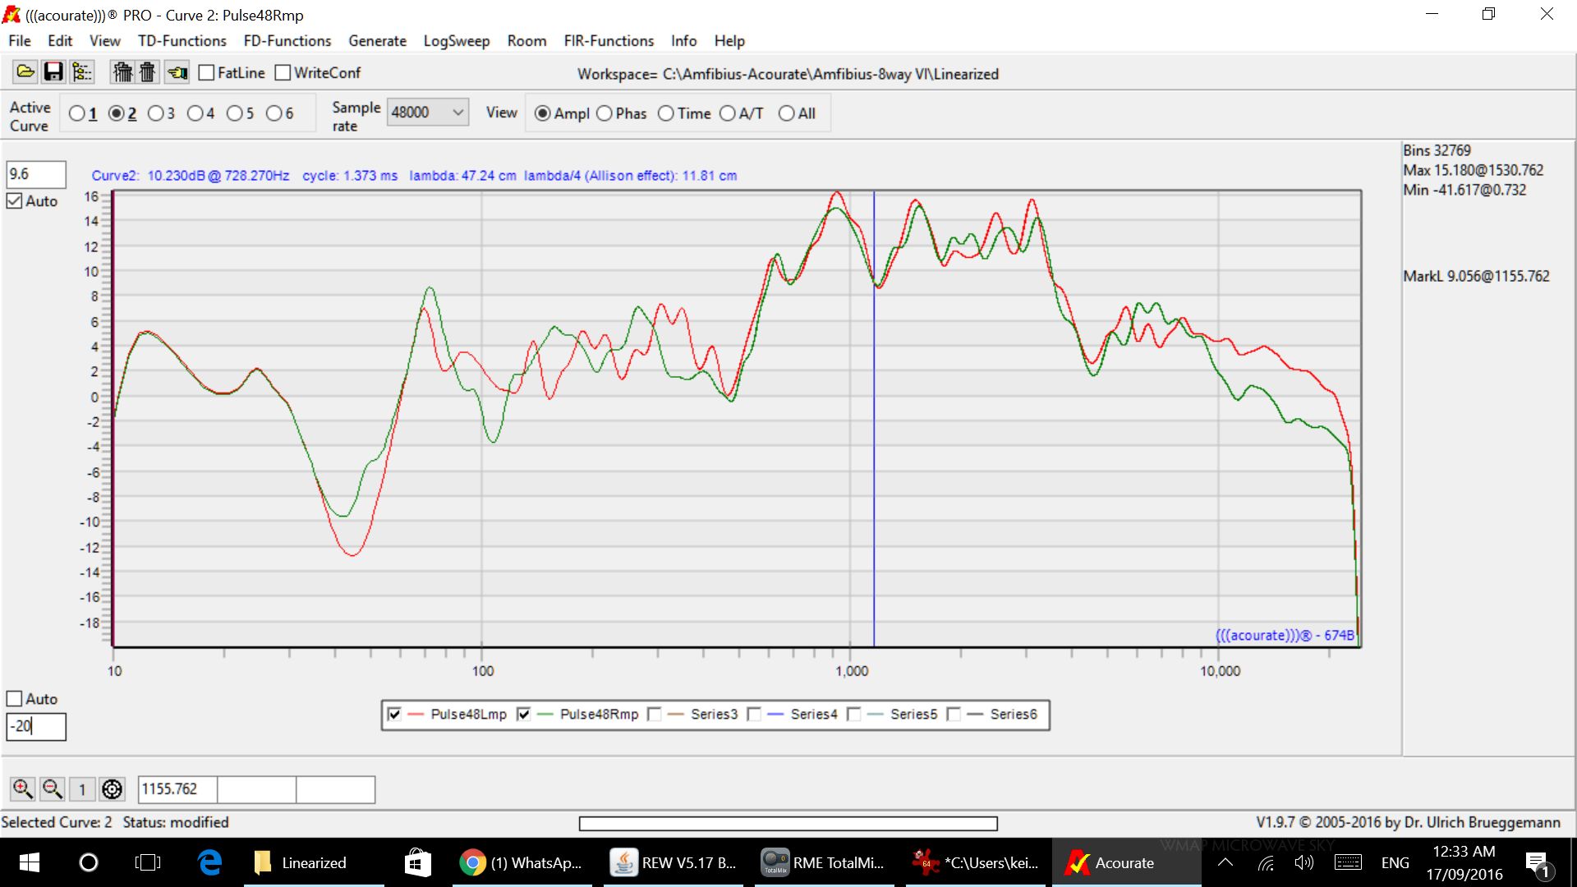Click ENG language indicator in tray
This screenshot has width=1577, height=887.
[x=1395, y=862]
